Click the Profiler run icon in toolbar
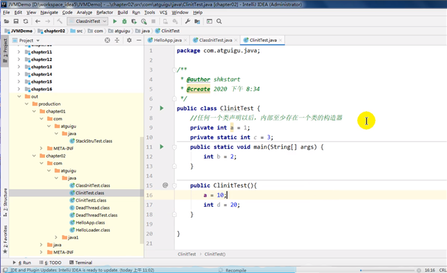447x273 pixels. (144, 21)
